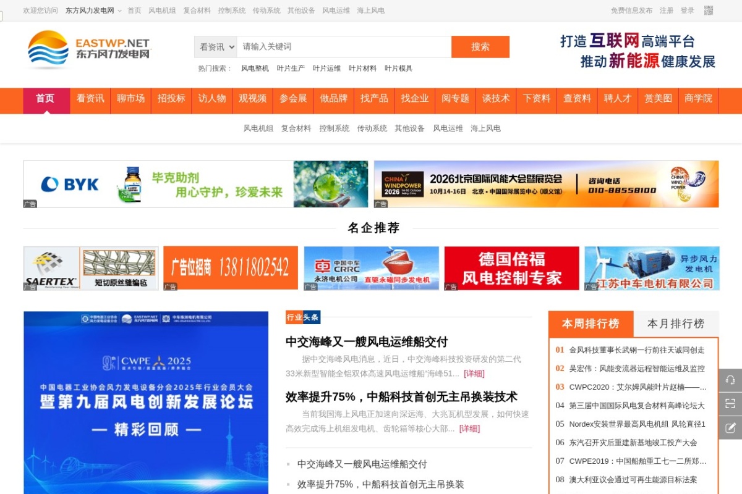Open ranking item 01 金风科技董事长武钢
Screen dimensions: 742x494
click(637, 350)
